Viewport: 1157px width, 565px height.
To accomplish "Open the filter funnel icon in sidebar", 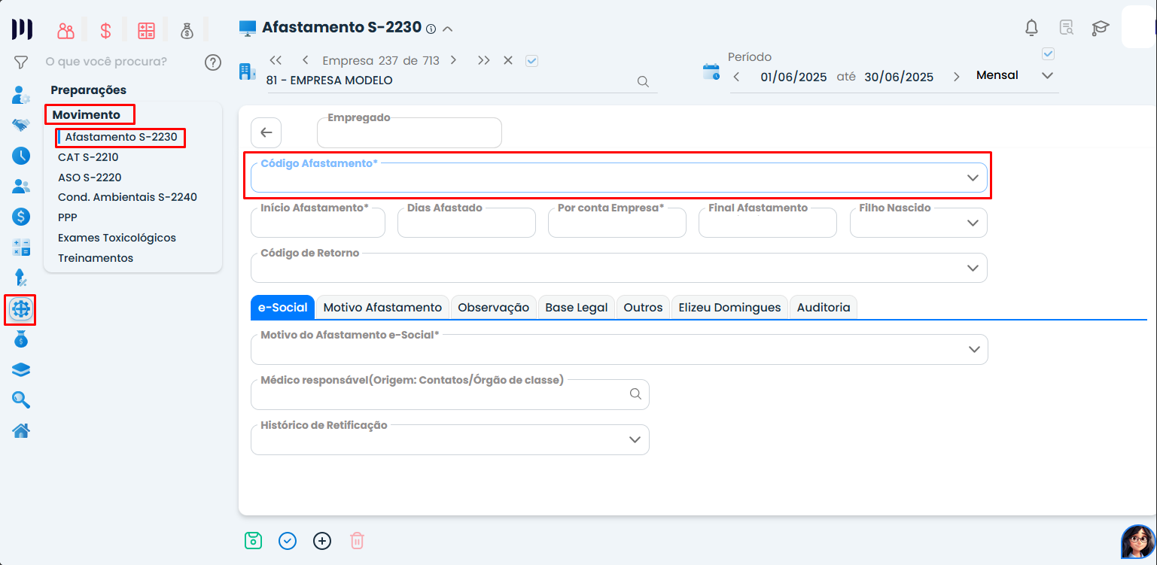I will click(21, 62).
